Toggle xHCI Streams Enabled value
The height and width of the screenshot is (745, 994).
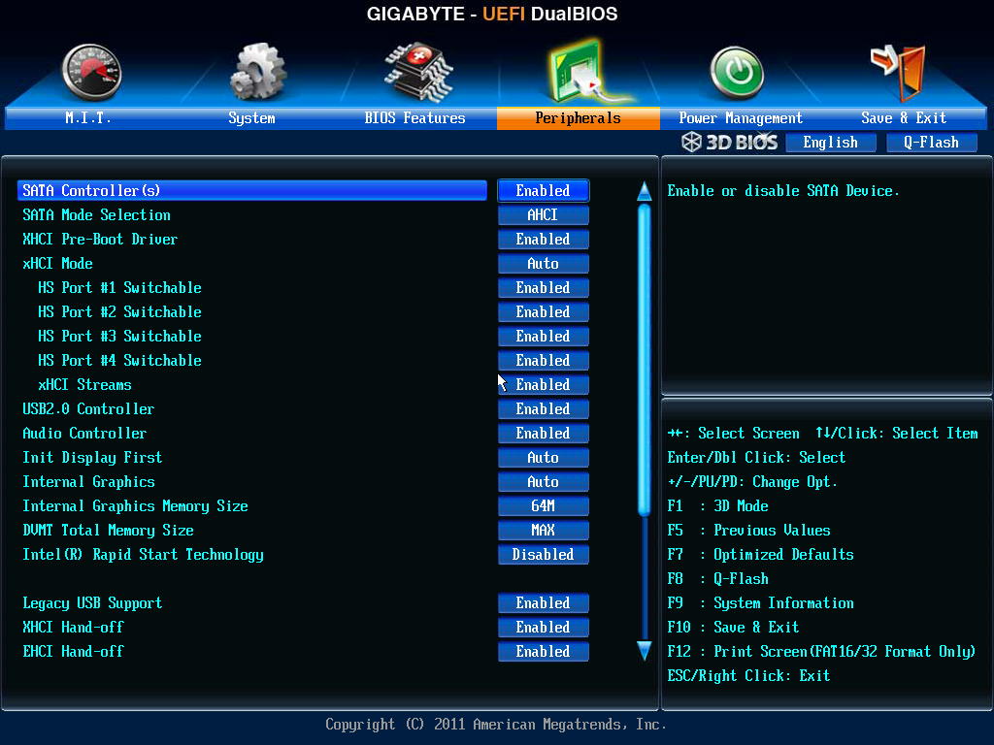point(544,384)
